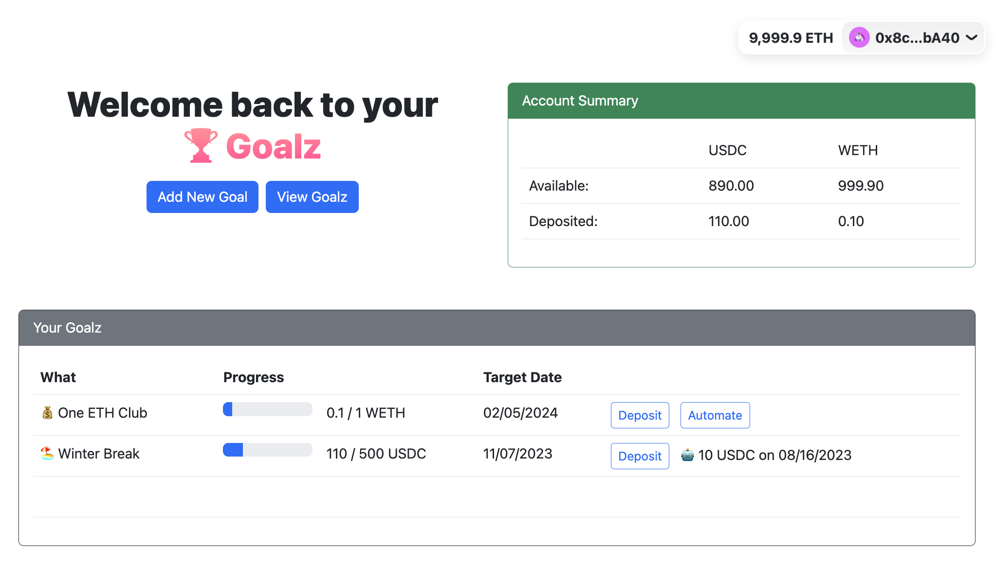Click the pink Goalz title text

click(x=273, y=146)
